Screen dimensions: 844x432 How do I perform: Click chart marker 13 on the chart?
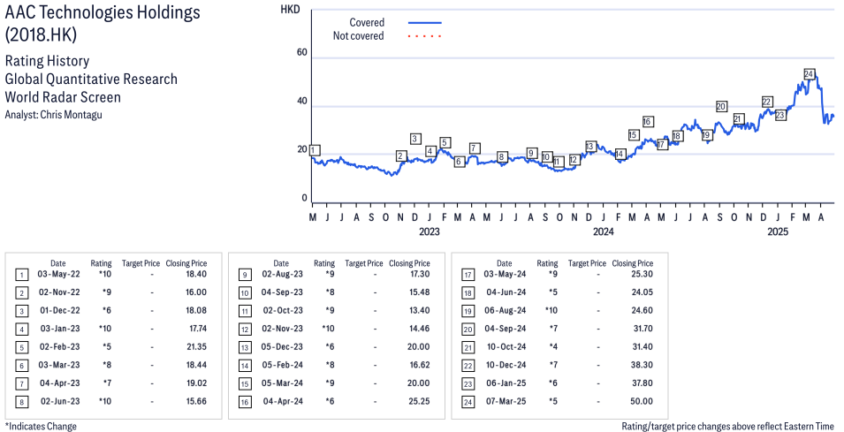pos(590,147)
